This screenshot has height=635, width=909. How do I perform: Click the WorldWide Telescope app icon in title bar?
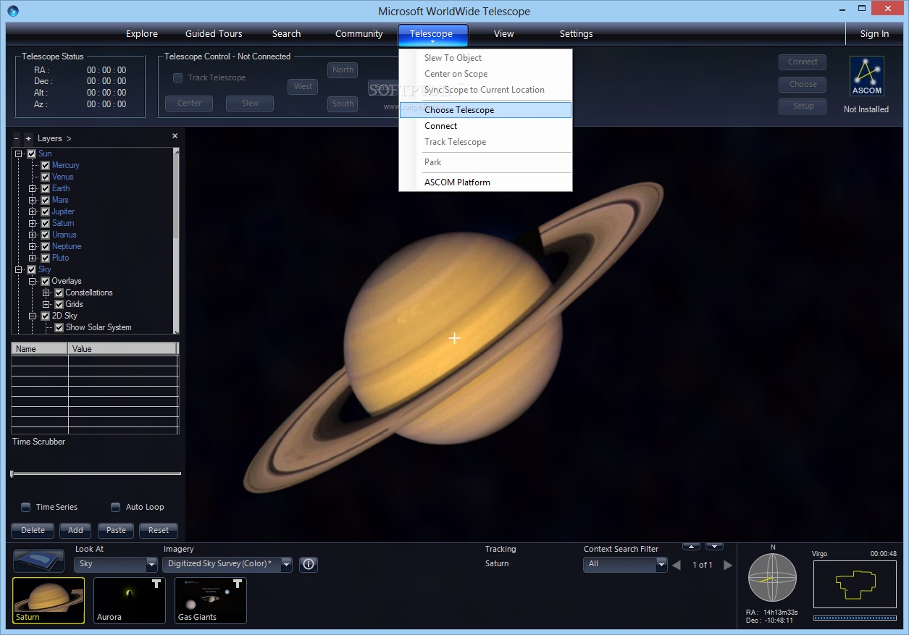coord(13,11)
